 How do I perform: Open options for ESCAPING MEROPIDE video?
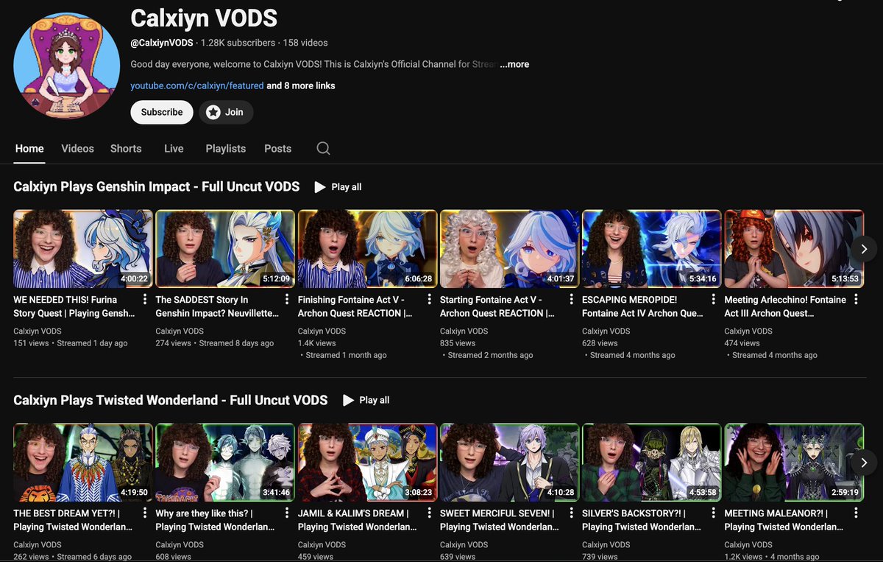click(712, 300)
